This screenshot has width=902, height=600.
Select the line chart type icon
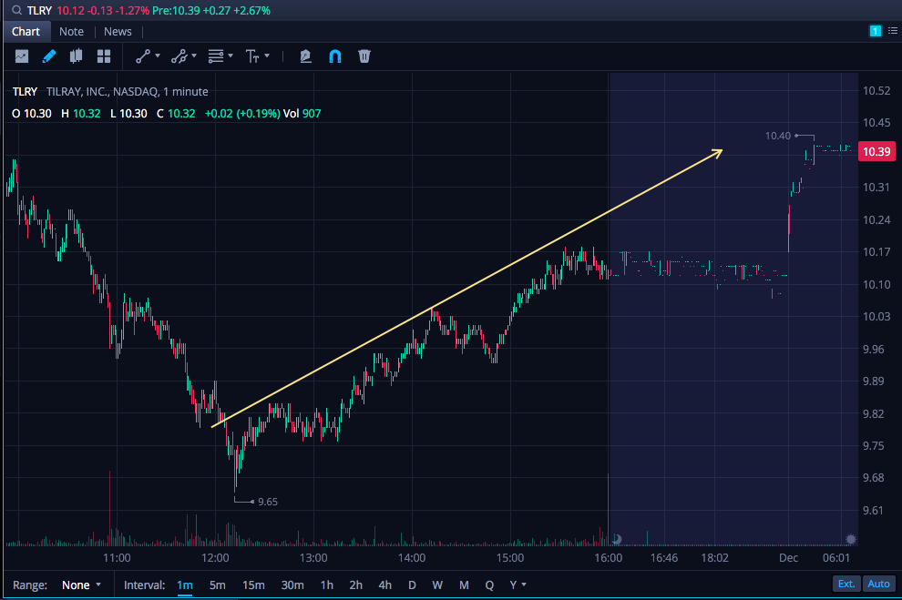click(22, 56)
